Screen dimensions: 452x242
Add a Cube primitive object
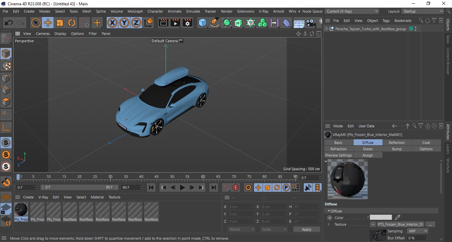pos(202,23)
